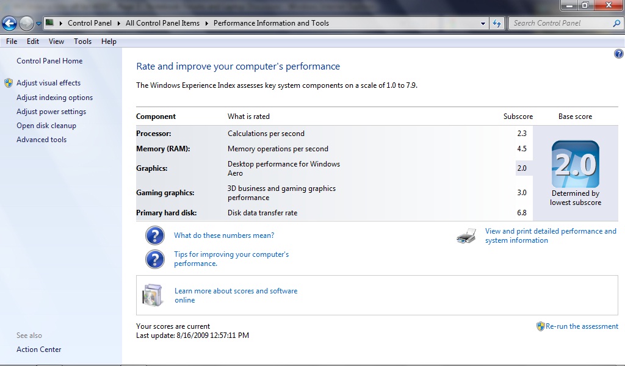Click the Primary hard disk: row label
Screen dimensions: 625x366
point(166,213)
